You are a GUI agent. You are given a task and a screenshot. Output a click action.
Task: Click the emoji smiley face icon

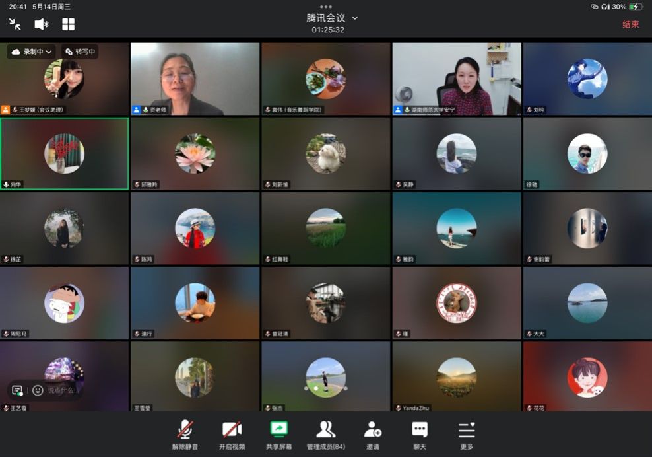click(x=38, y=390)
